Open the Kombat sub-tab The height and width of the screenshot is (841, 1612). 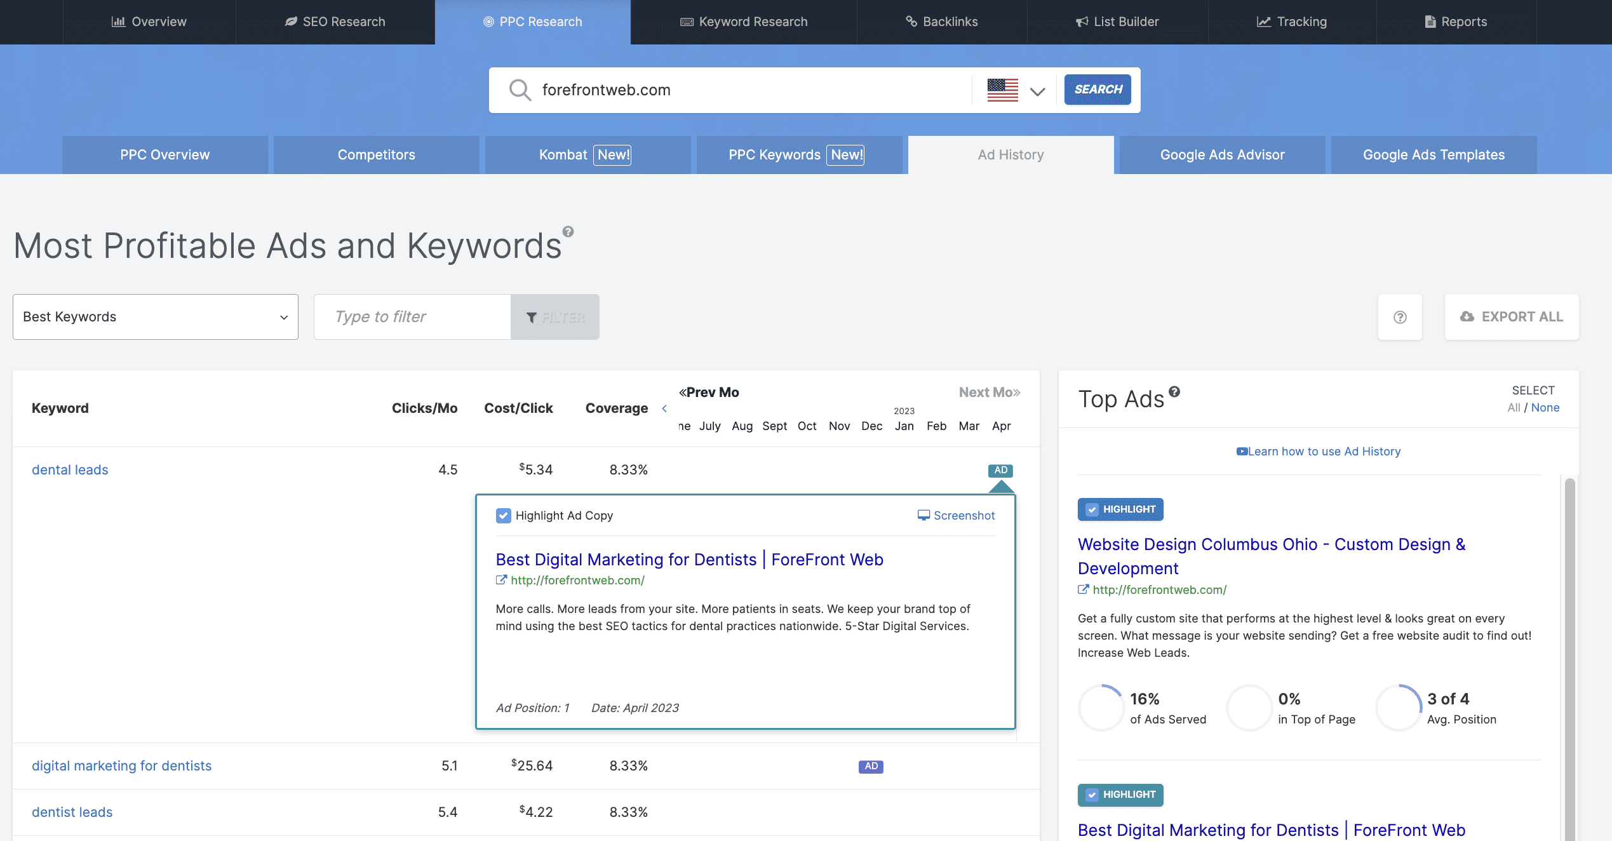click(588, 155)
